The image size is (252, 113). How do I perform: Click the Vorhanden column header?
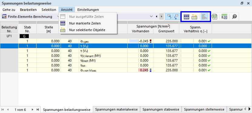pyautogui.click(x=140, y=31)
